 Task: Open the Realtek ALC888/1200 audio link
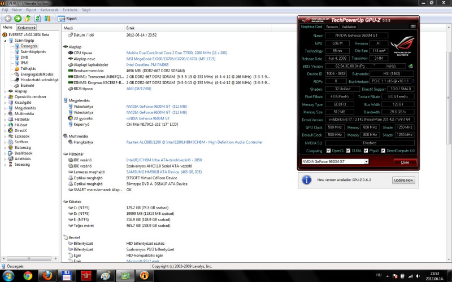pyautogui.click(x=194, y=142)
